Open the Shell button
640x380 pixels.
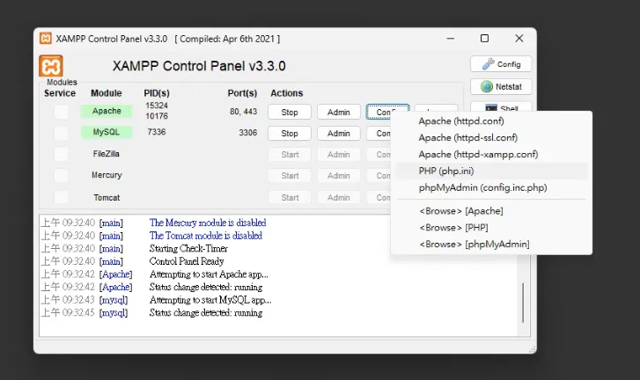501,106
